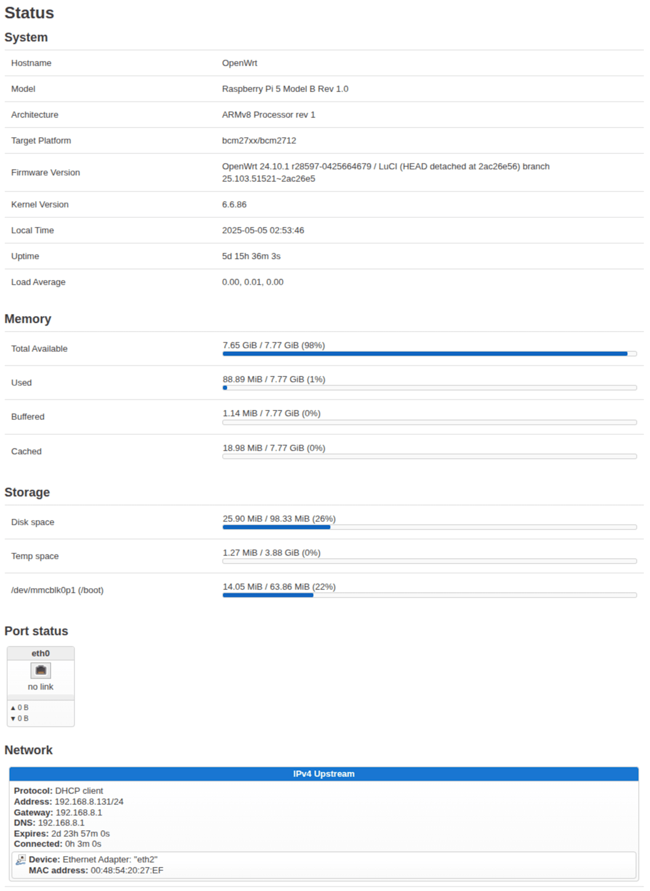Click the eth0 upload counter 0 B
This screenshot has height=891, width=650.
pyautogui.click(x=19, y=708)
